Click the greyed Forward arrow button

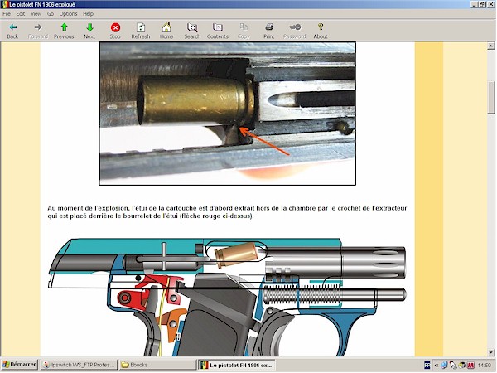38,31
